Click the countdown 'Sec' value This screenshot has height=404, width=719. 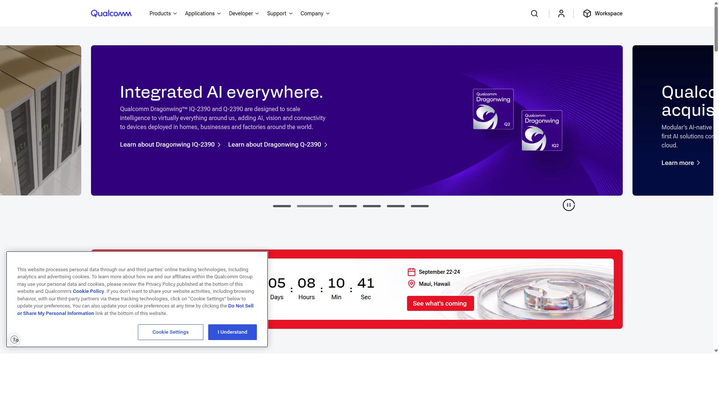[x=366, y=283]
